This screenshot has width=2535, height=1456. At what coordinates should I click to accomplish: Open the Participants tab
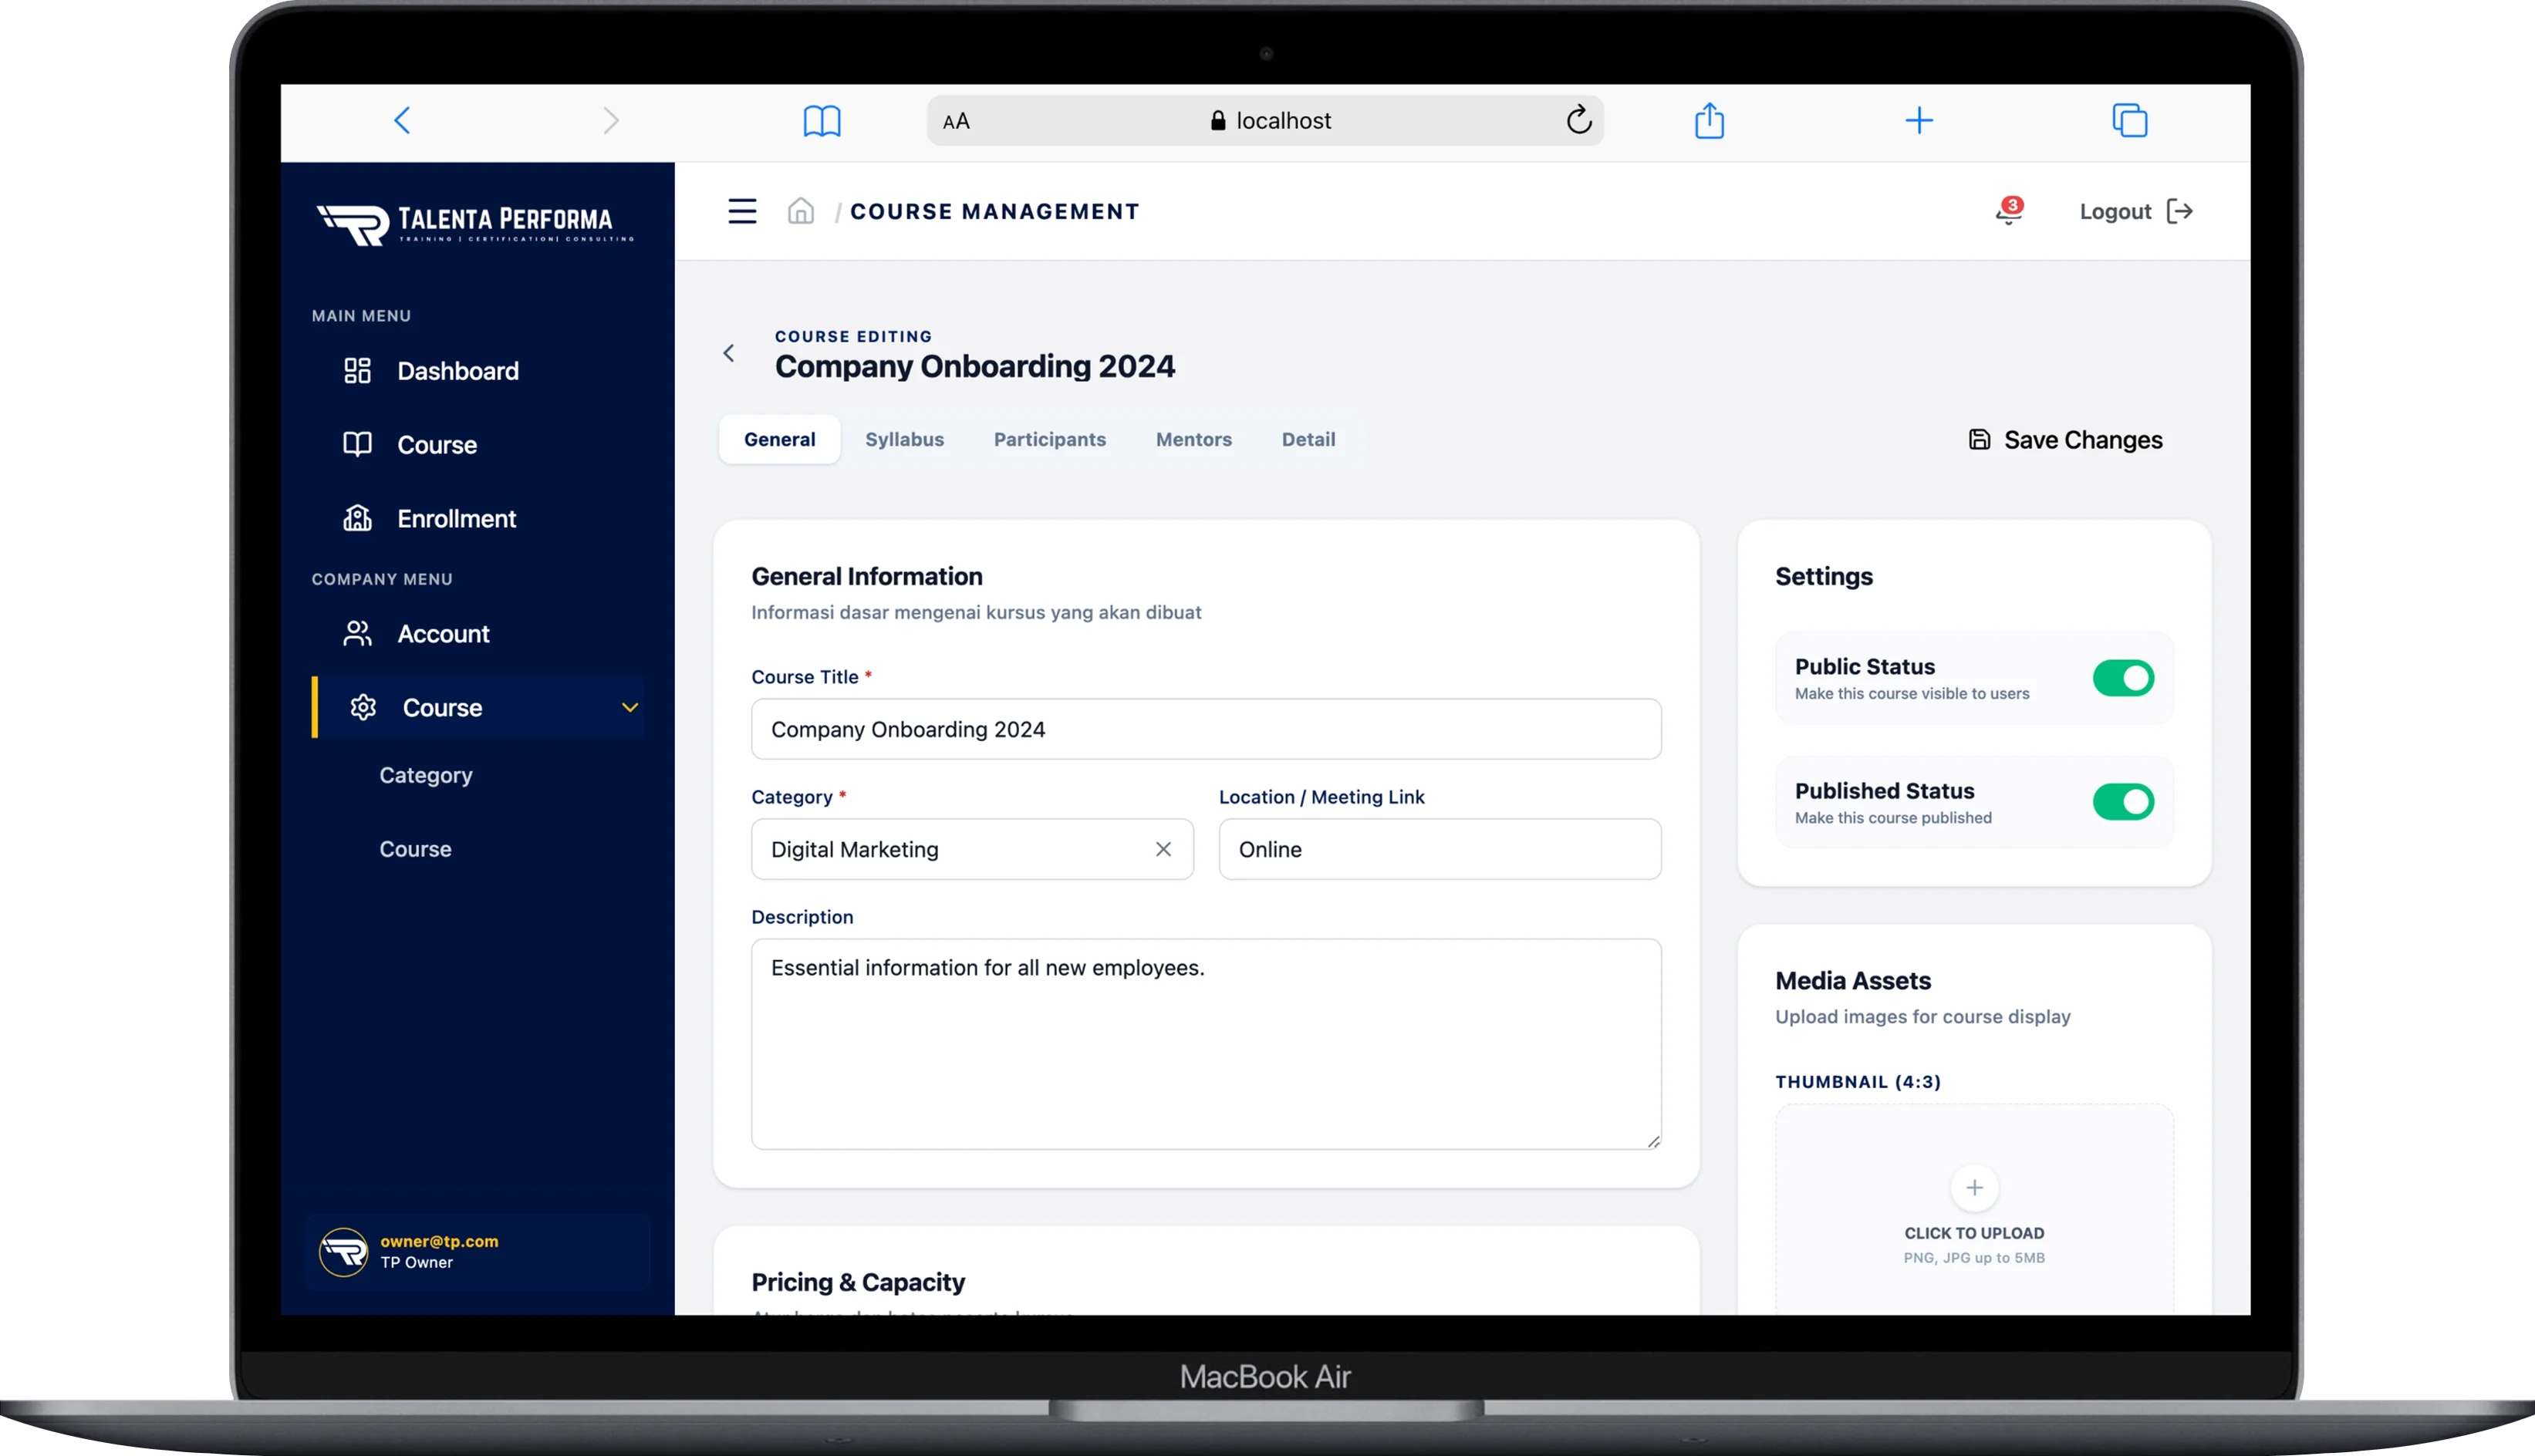[1049, 440]
